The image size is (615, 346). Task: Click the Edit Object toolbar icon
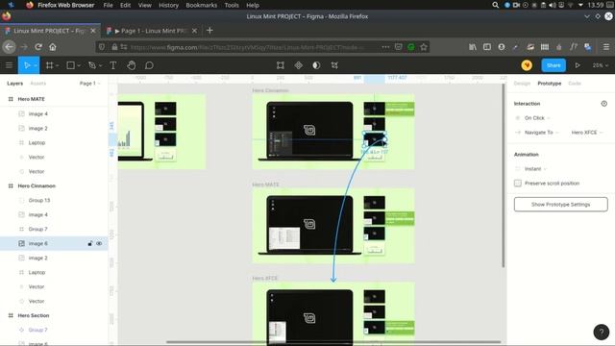point(280,65)
